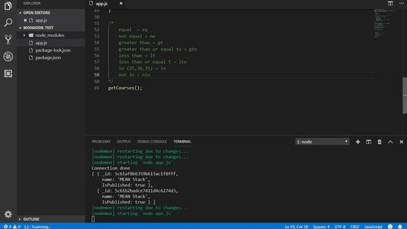
Task: Open notifications bell in status bar
Action: 400,226
